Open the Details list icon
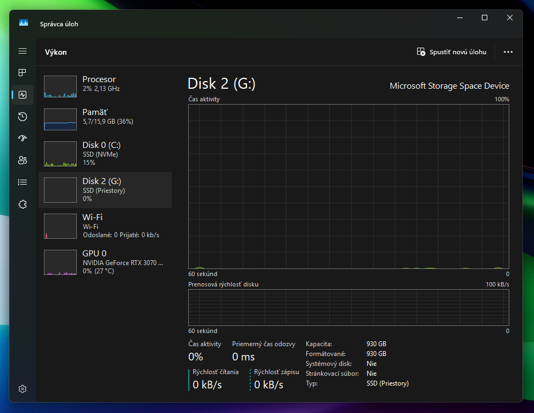 pos(23,182)
